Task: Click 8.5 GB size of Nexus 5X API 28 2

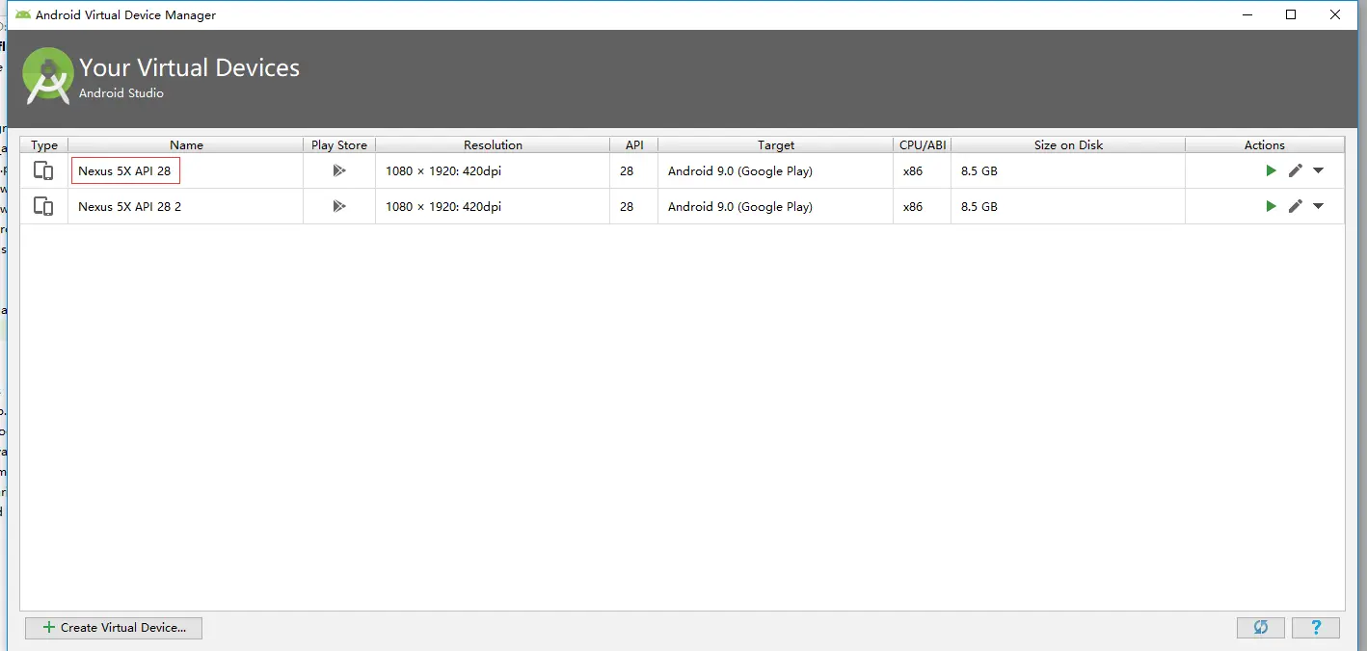Action: point(979,206)
